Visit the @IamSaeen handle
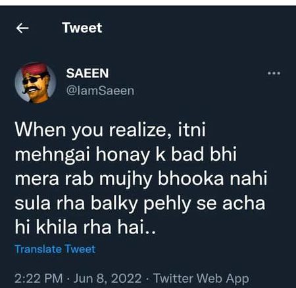 tap(100, 91)
